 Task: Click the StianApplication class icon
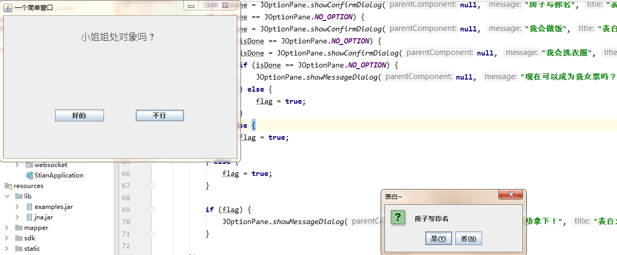[x=29, y=175]
